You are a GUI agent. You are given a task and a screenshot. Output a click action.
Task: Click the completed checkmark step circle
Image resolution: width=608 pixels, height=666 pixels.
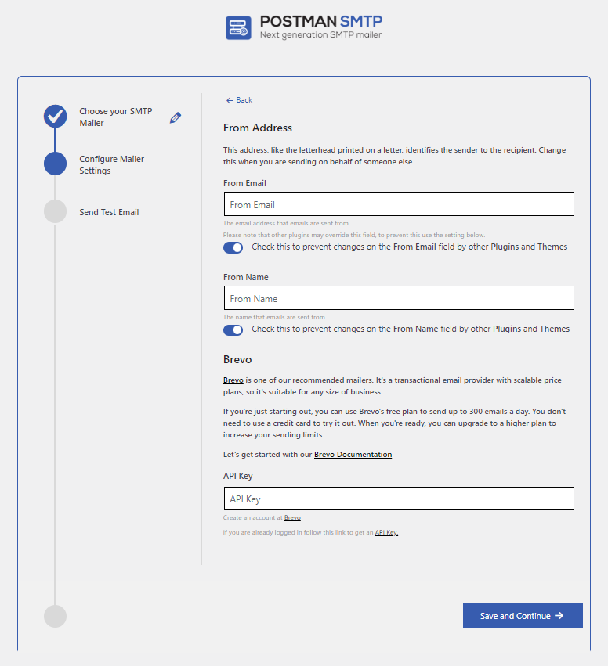coord(56,117)
